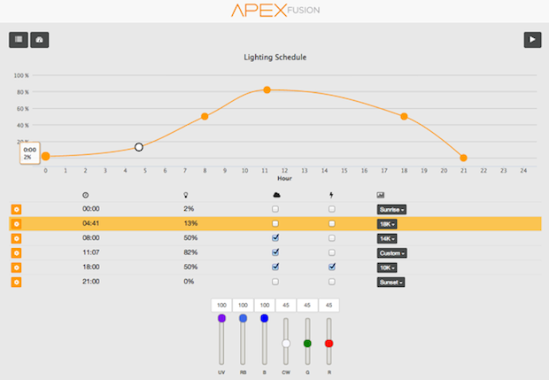
Task: Click the clock icon column header
Action: [85, 195]
